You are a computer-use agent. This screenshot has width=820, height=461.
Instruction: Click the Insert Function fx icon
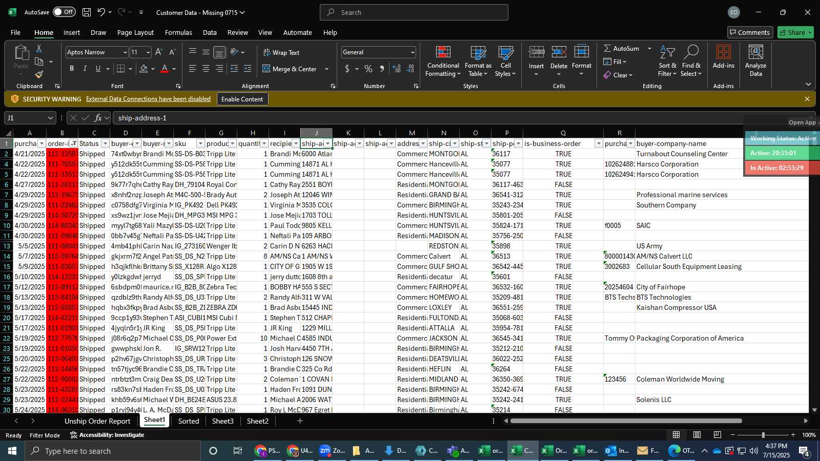pos(98,118)
